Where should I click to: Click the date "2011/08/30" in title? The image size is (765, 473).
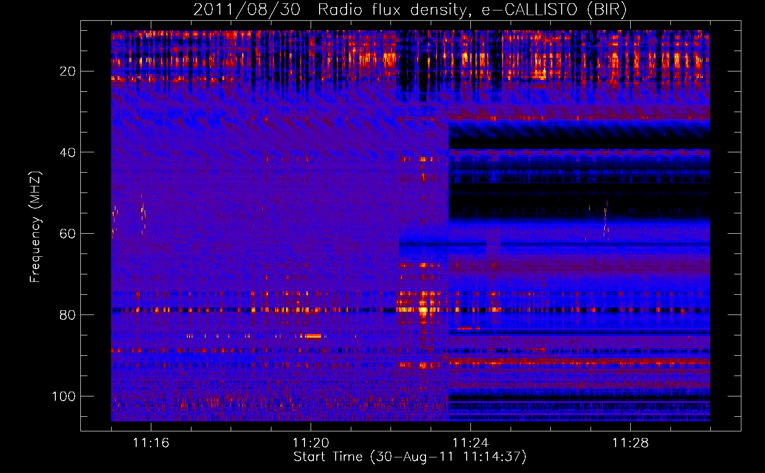tap(246, 10)
